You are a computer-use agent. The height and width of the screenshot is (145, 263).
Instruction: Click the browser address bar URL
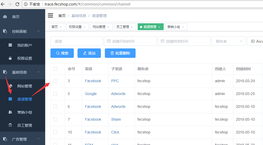[87, 4]
